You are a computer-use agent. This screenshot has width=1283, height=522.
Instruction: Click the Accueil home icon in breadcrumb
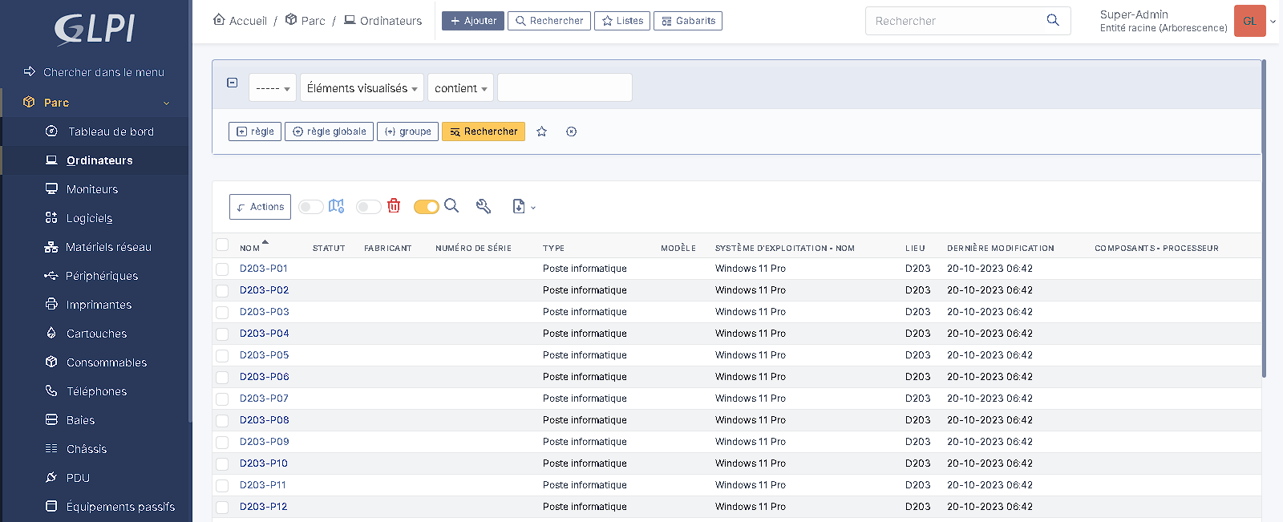219,20
